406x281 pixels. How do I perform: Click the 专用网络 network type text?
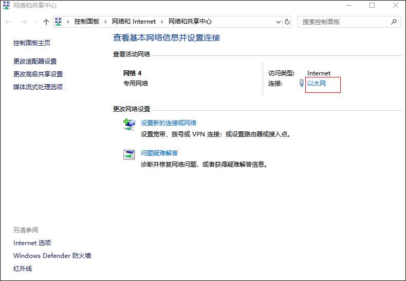[136, 84]
